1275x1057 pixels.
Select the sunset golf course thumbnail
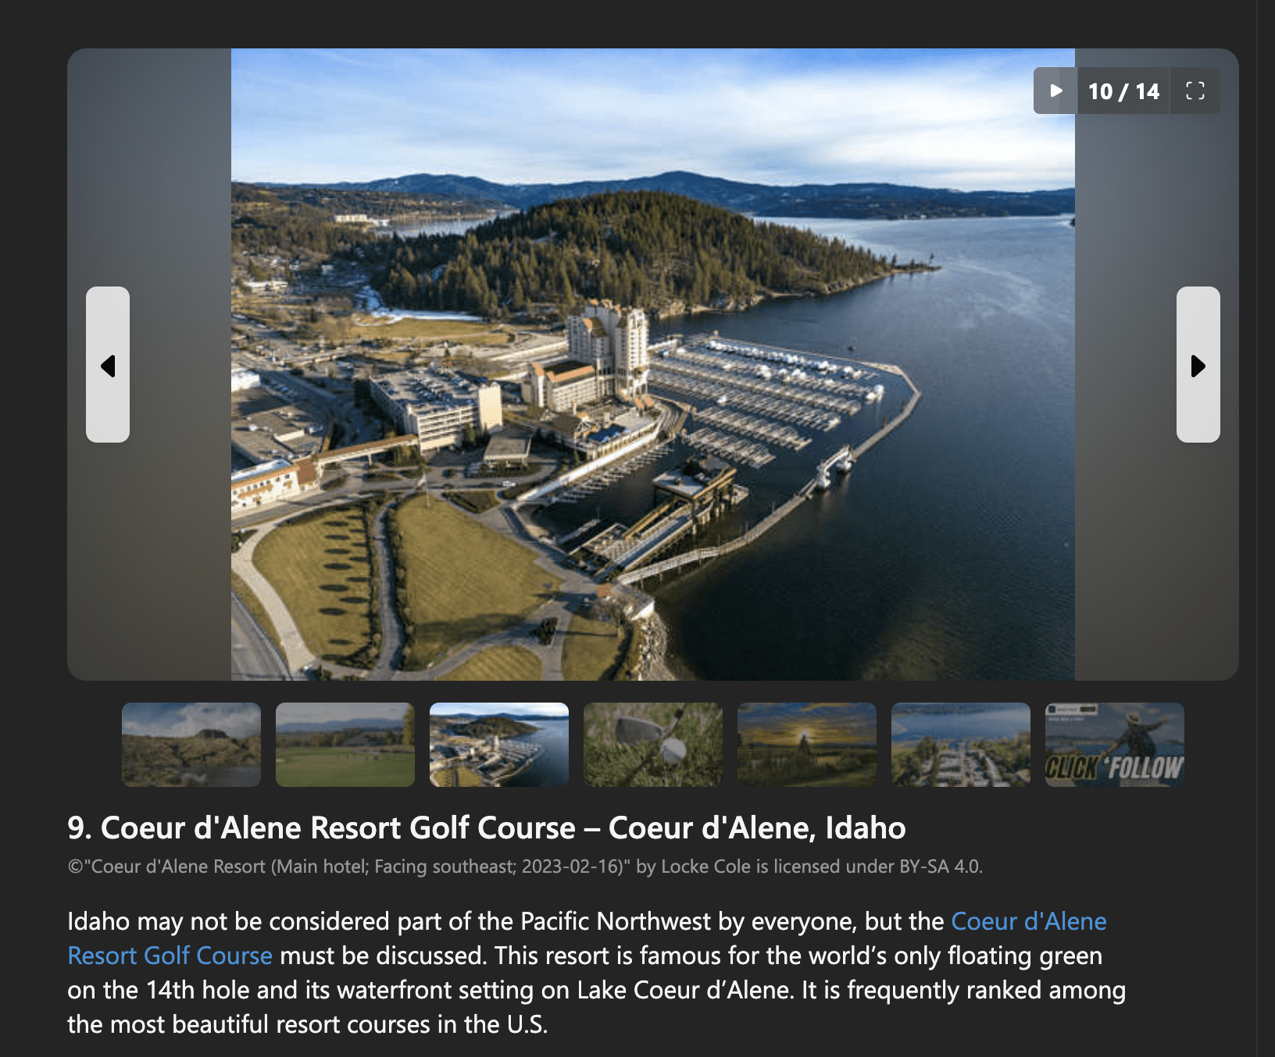tap(807, 745)
